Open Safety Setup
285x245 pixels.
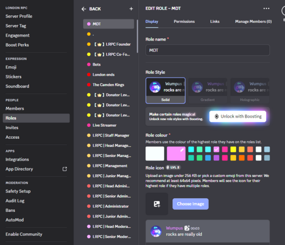point(36,191)
